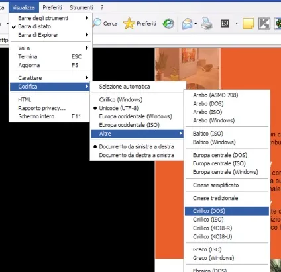Image resolution: width=281 pixels, height=272 pixels.
Task: Toggle Selezione automatica encoding option
Action: pos(137,87)
